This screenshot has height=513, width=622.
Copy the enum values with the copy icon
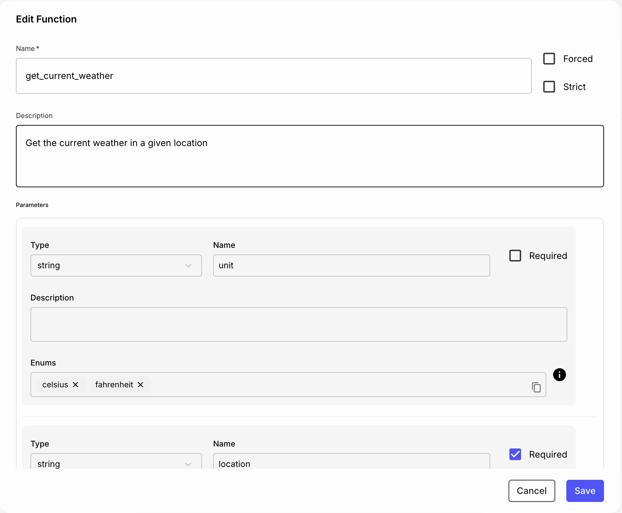pyautogui.click(x=536, y=387)
